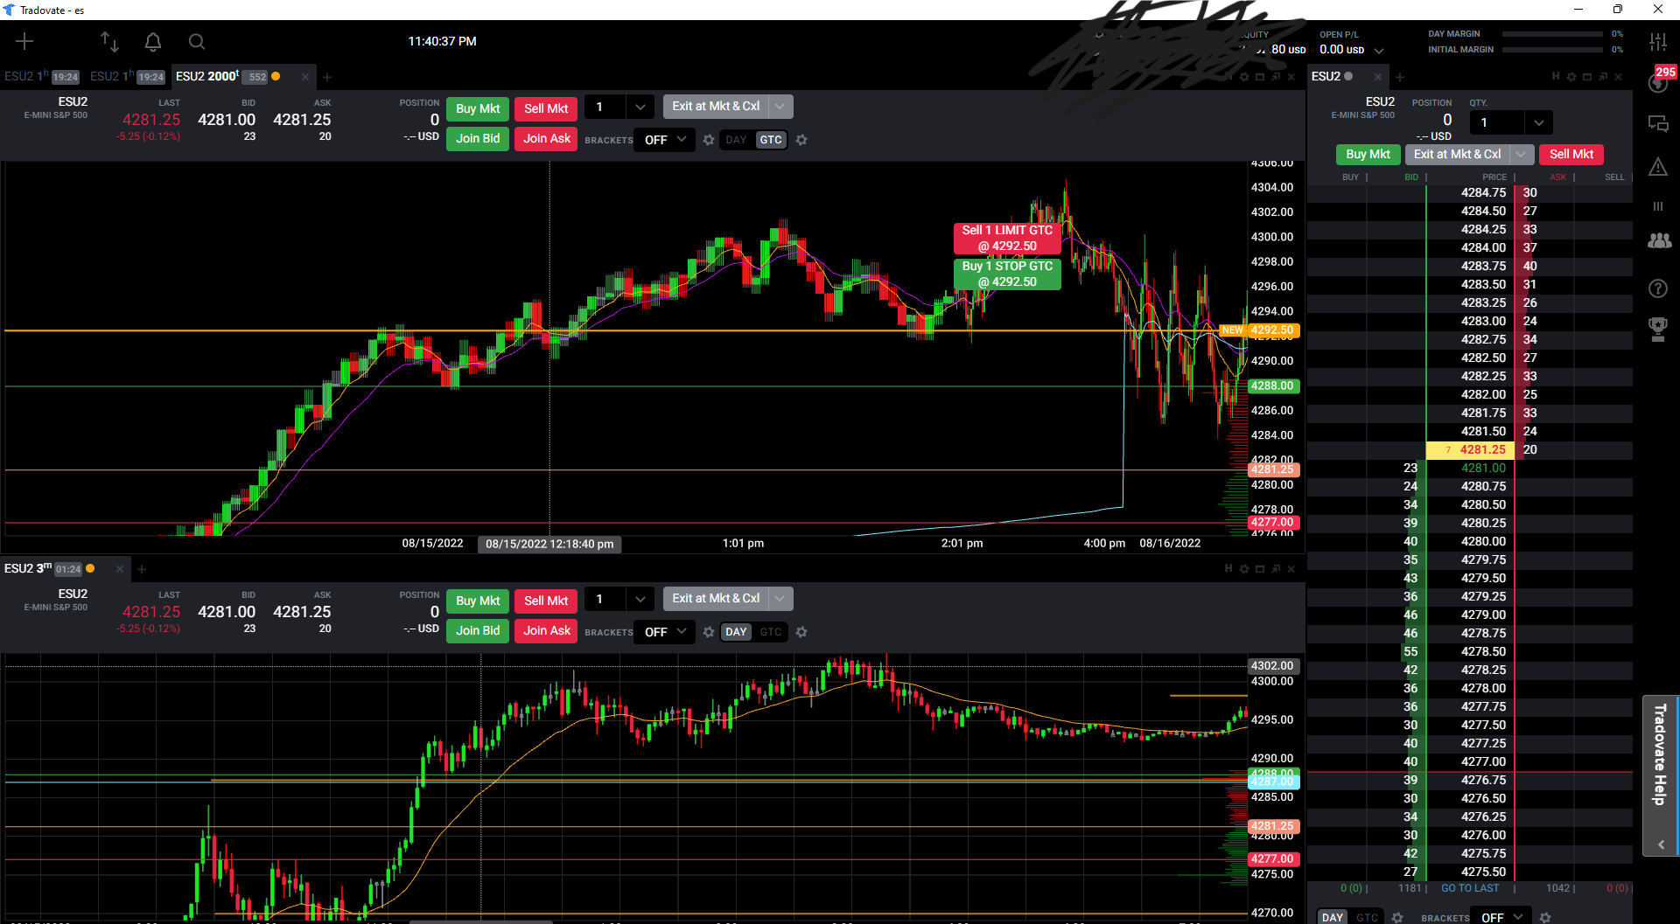Click Join Ask on lower chart
The image size is (1680, 924).
click(546, 630)
